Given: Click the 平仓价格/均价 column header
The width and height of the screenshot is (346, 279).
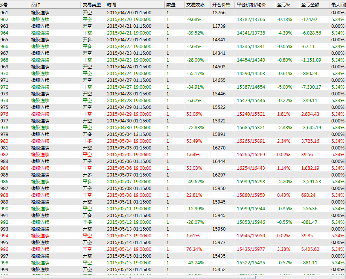Looking at the screenshot, I should [x=251, y=5].
